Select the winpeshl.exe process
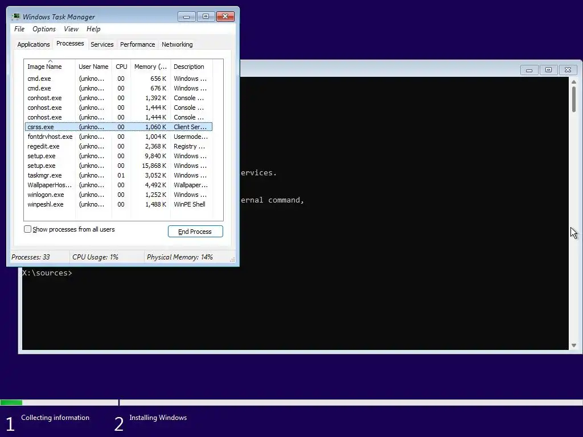This screenshot has height=437, width=583. 118,204
